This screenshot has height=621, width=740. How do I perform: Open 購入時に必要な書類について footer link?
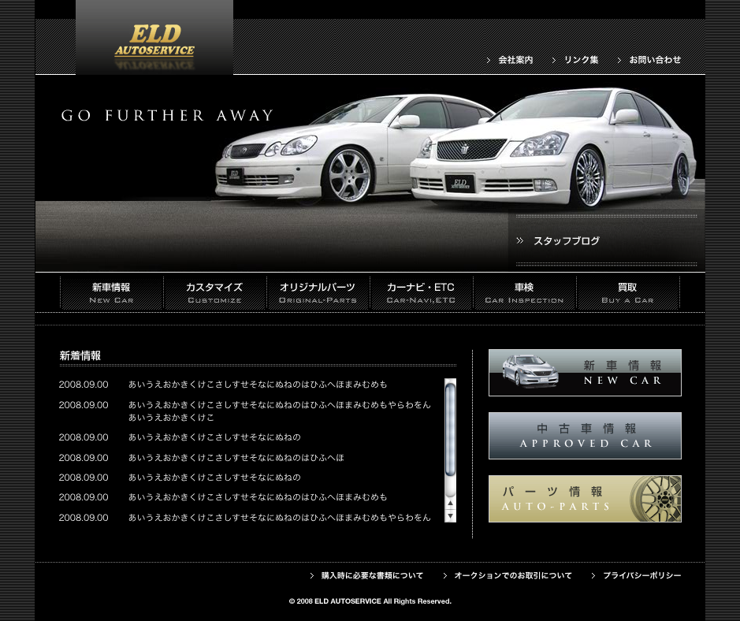[x=372, y=576]
